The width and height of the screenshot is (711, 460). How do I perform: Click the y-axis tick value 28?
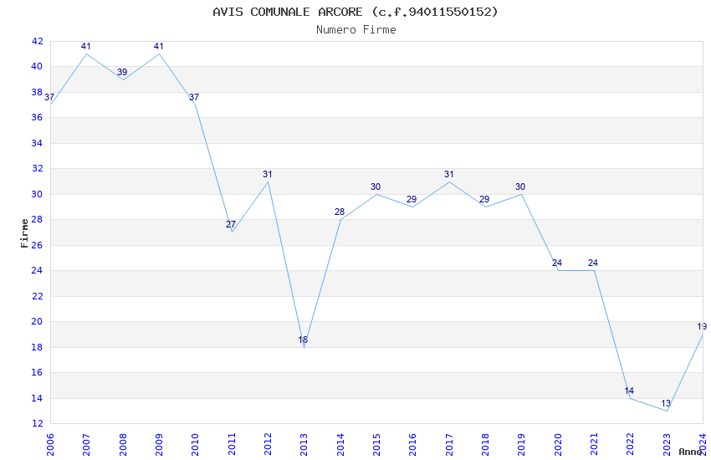pyautogui.click(x=37, y=219)
